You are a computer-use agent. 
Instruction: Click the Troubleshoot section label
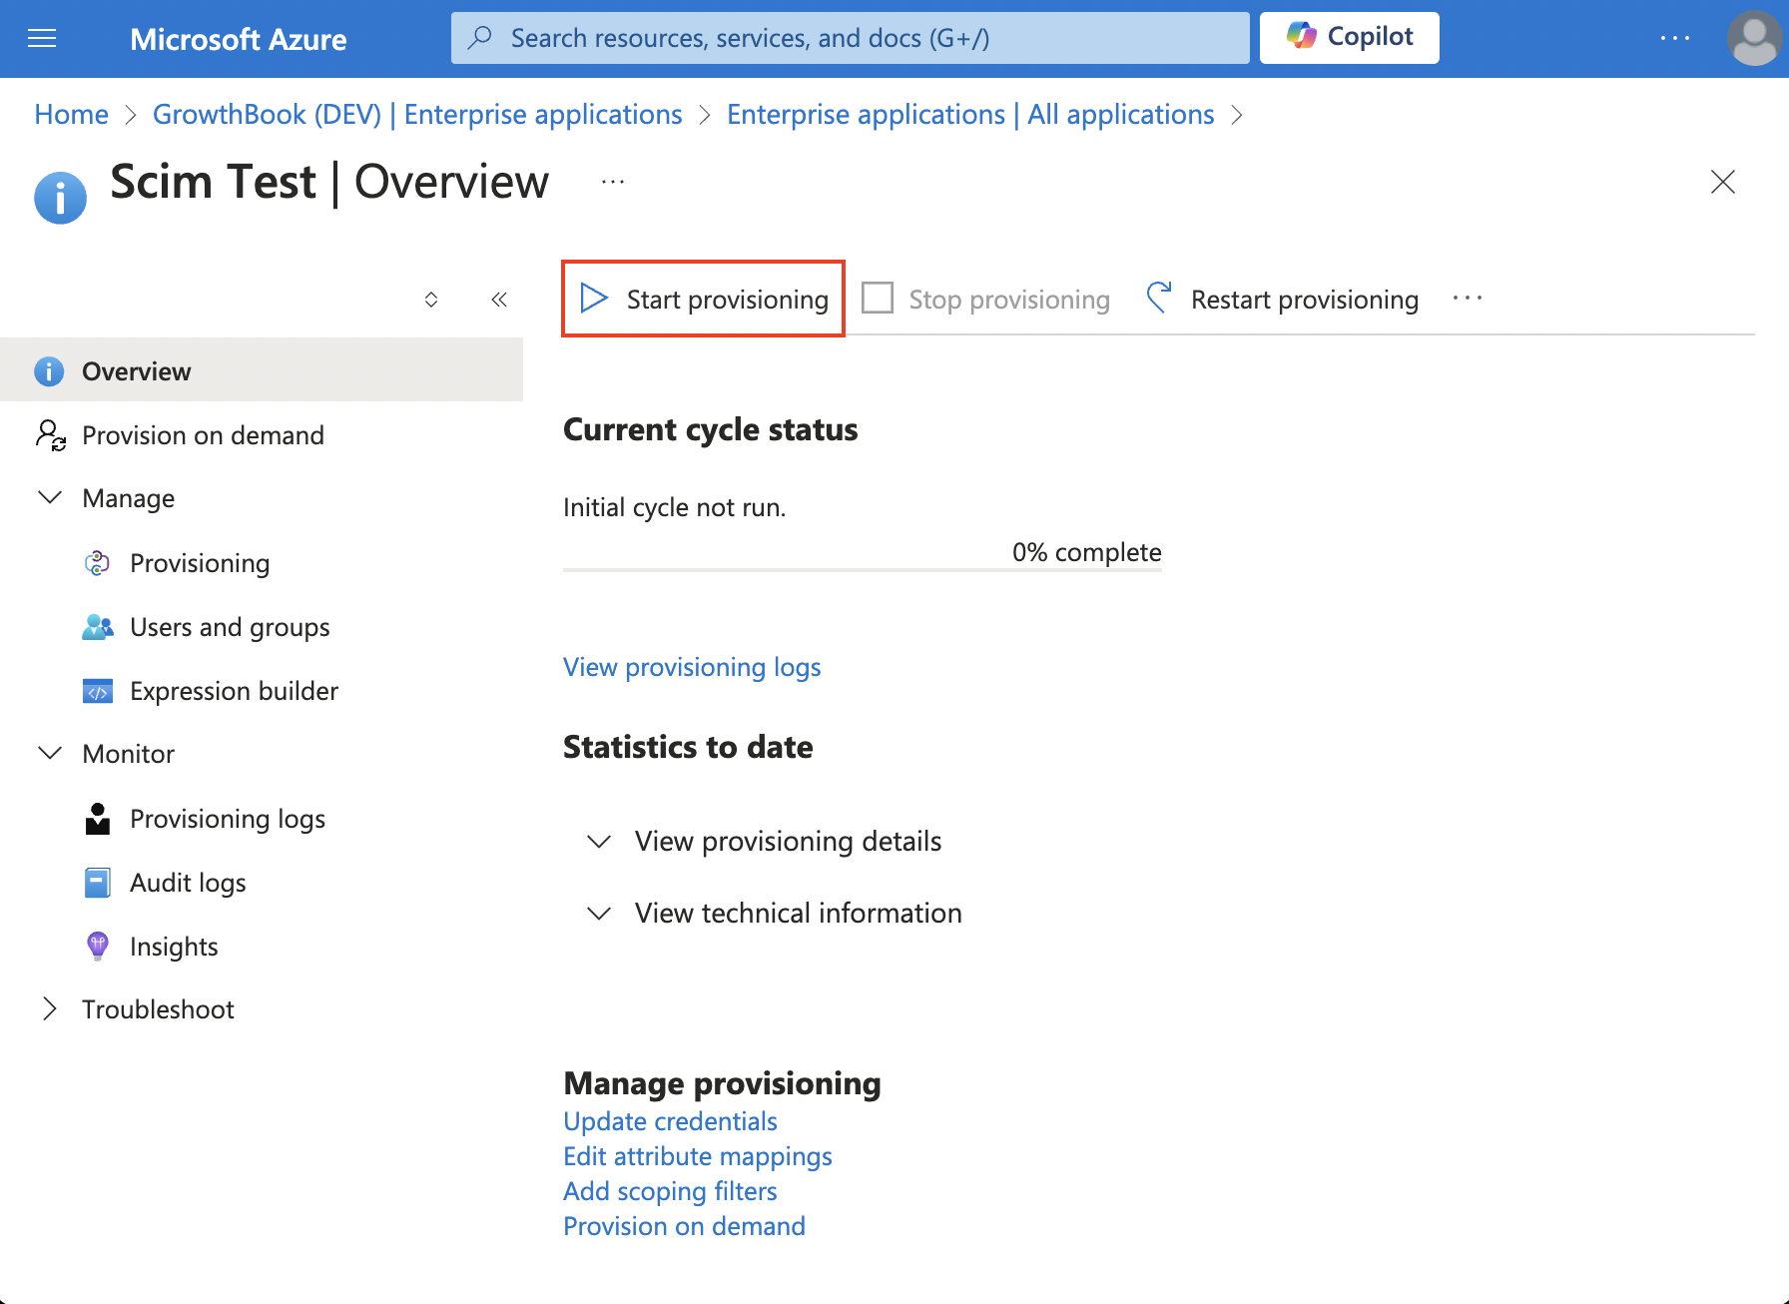(158, 1009)
